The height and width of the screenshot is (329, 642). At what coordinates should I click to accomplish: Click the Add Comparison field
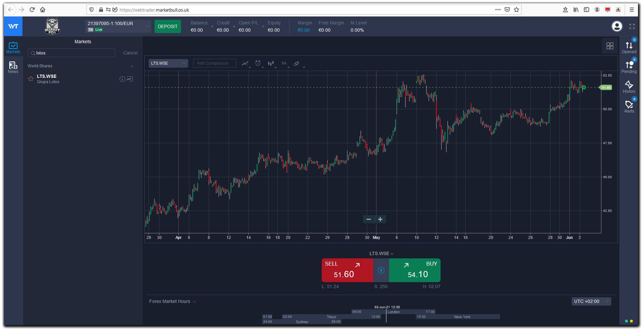click(x=214, y=63)
